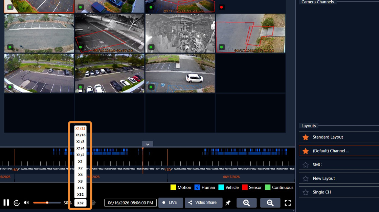Click the red recording status indicator
This screenshot has width=379, height=212.
coord(221,7)
